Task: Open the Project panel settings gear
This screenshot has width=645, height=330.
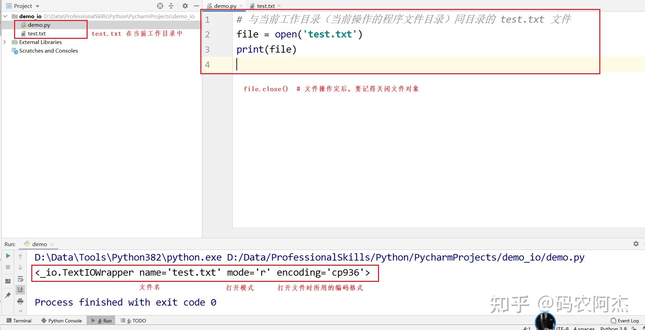Action: pyautogui.click(x=186, y=5)
